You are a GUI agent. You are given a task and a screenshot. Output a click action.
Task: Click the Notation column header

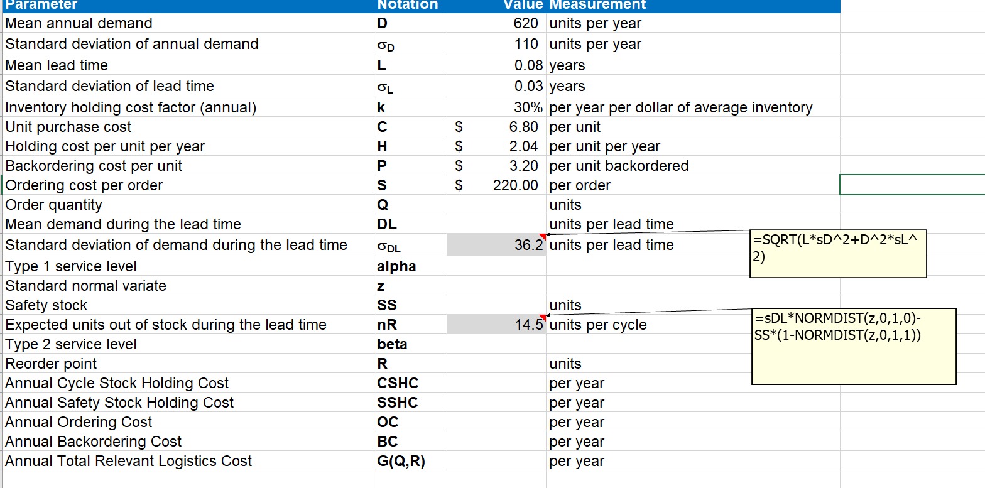coord(410,6)
